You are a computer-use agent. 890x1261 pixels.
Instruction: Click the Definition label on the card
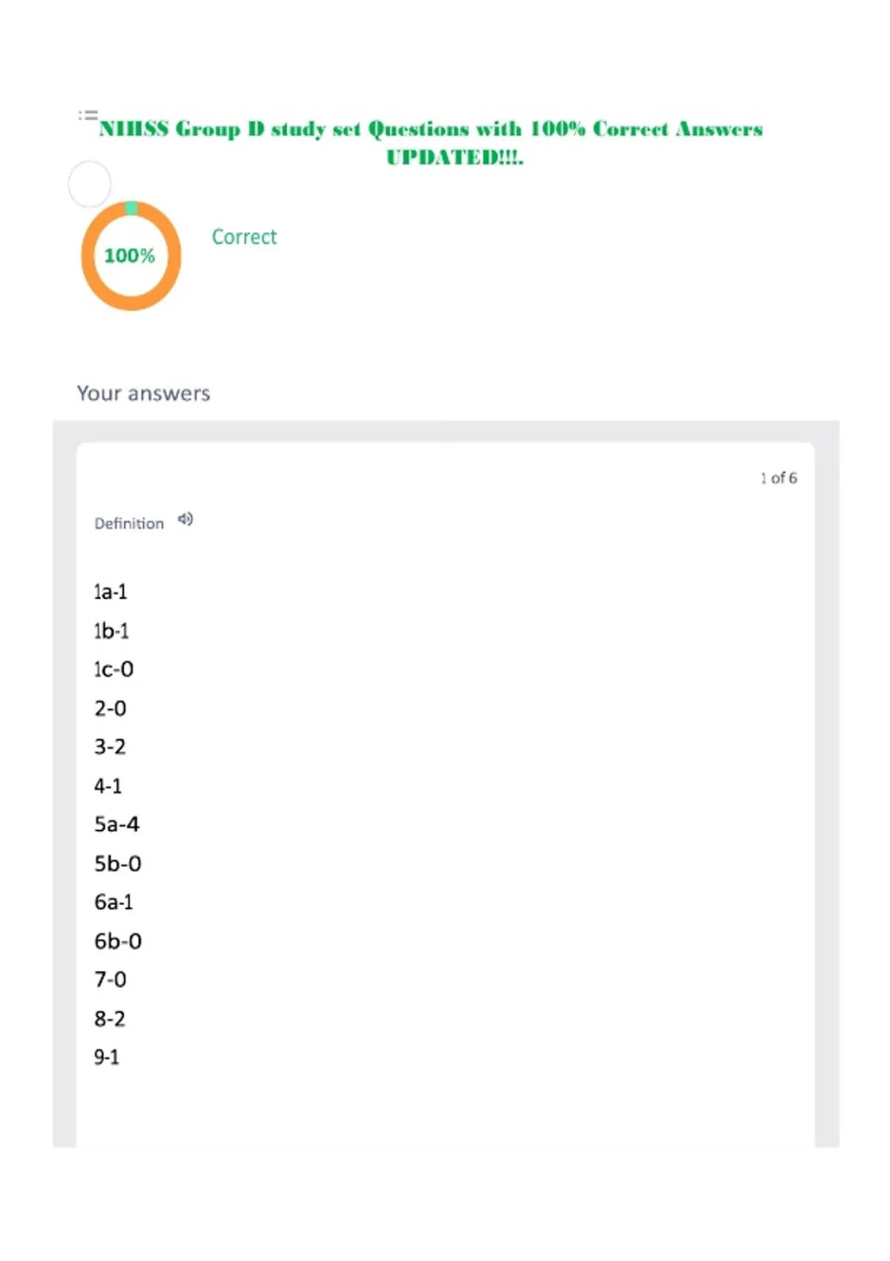[x=129, y=524]
